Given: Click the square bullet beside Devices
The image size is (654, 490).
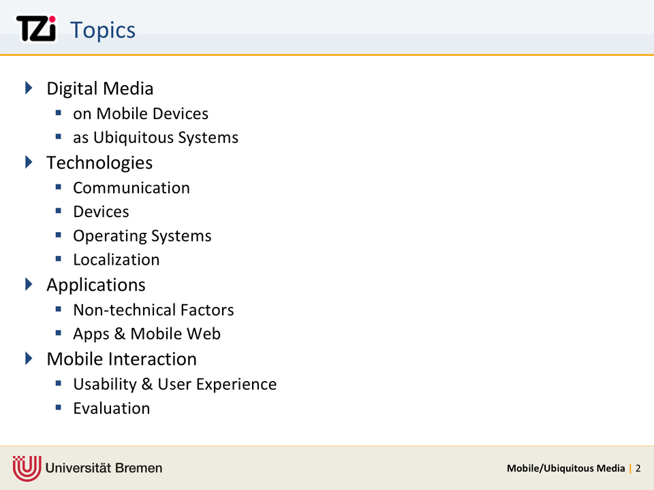Looking at the screenshot, I should coord(59,211).
